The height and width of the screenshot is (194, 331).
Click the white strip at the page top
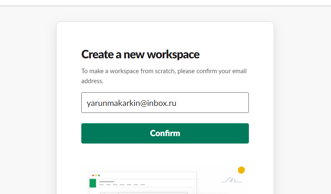pyautogui.click(x=165, y=2)
